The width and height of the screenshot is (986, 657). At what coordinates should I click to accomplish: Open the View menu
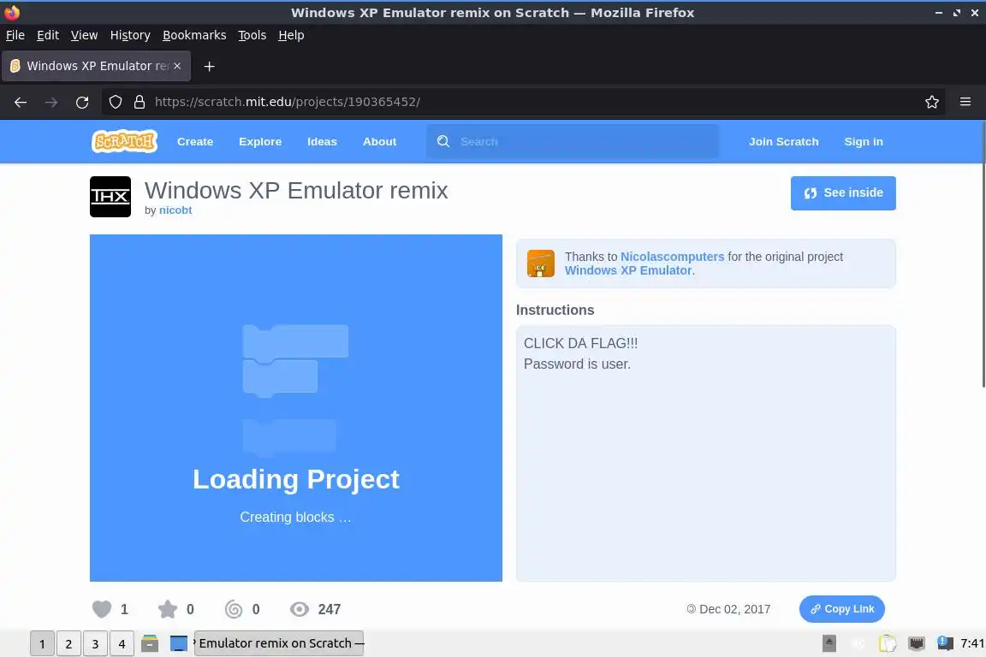[x=84, y=35]
